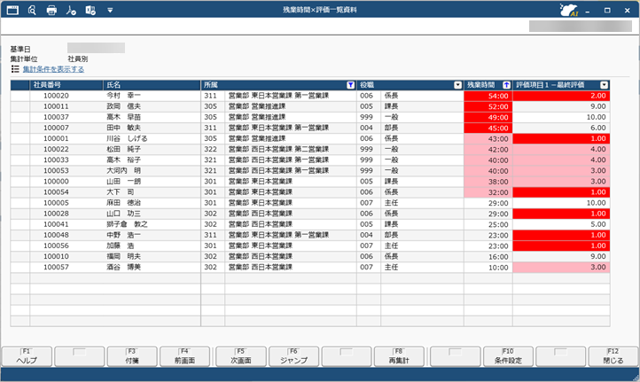Select employee number 100005
640x382 pixels.
pos(57,203)
